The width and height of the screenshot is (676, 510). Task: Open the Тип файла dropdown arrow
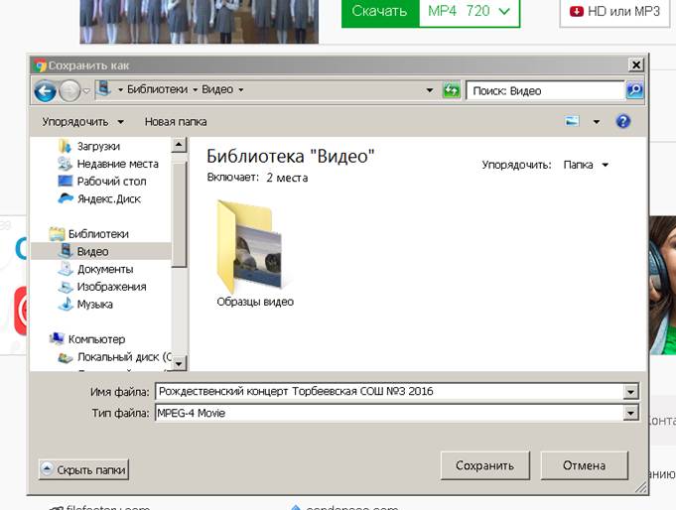click(x=630, y=414)
